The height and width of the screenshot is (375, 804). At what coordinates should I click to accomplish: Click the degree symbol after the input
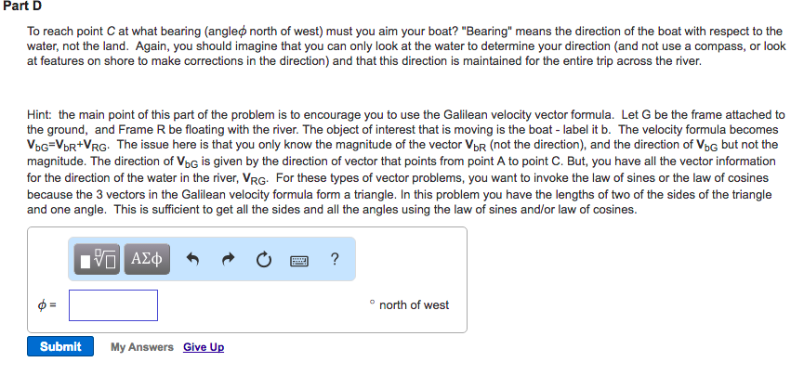coord(371,303)
